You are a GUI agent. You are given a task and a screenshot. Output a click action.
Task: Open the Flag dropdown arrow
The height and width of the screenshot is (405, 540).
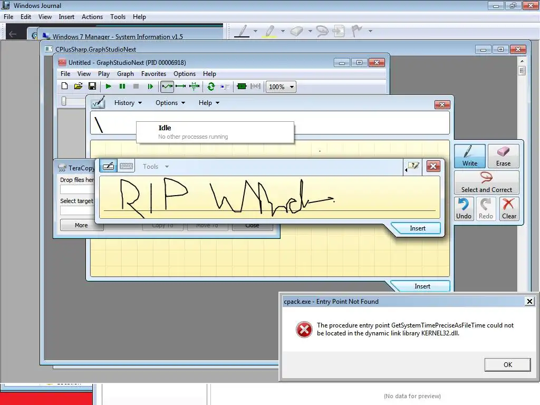[370, 31]
